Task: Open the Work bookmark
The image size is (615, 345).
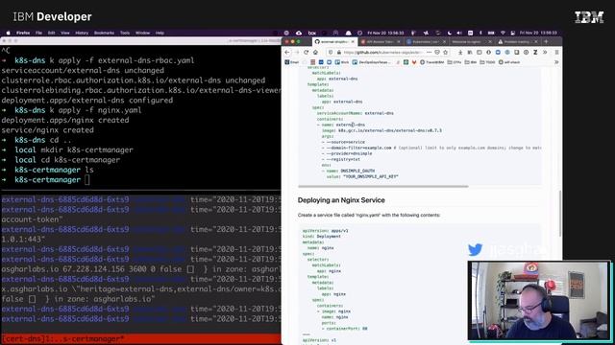Action: [342, 62]
